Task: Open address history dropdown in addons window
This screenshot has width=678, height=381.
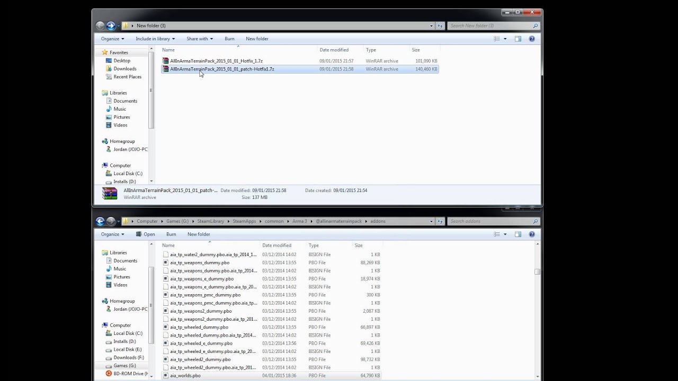Action: [x=431, y=221]
